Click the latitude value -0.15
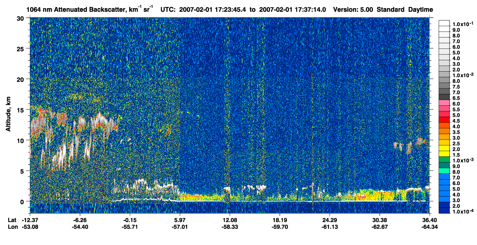 [130, 220]
